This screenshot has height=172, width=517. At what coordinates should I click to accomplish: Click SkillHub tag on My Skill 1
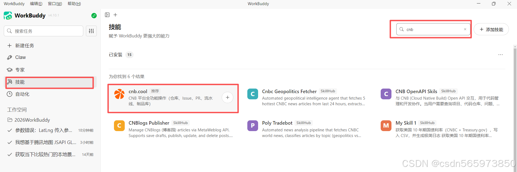[x=427, y=123]
